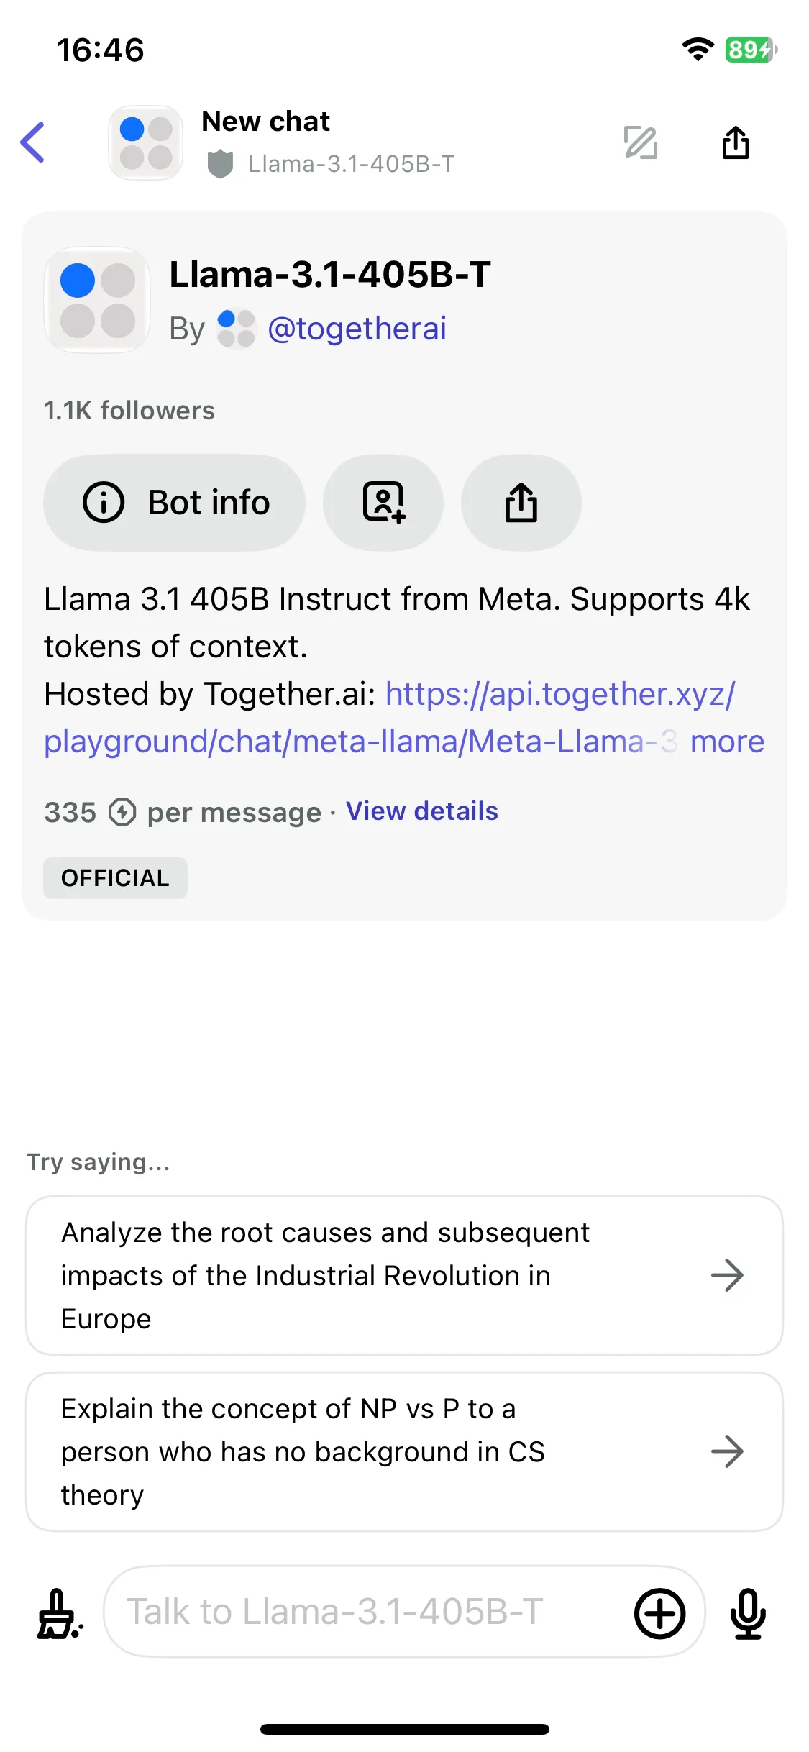809x1752 pixels.
Task: Open Bot info
Action: point(174,502)
